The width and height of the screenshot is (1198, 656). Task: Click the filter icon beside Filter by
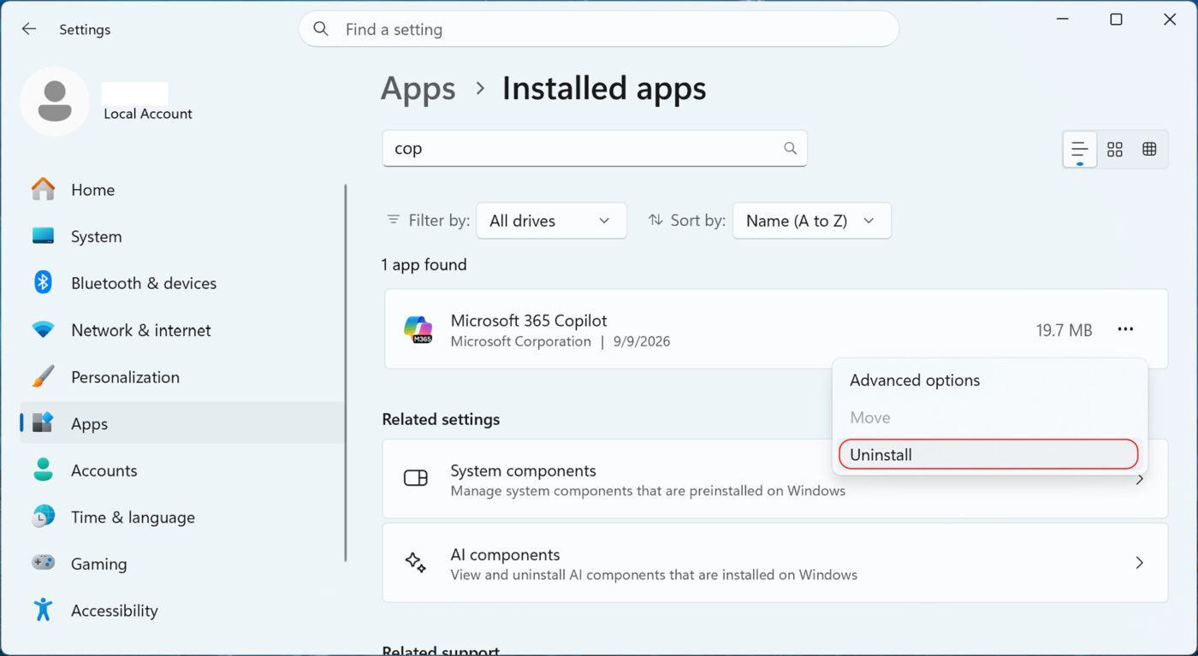394,220
